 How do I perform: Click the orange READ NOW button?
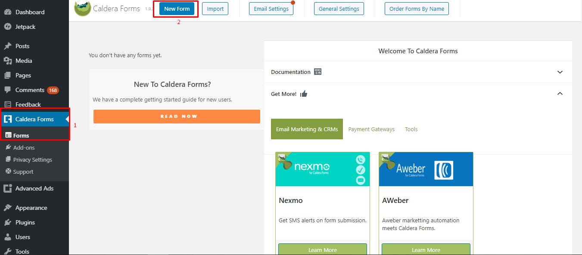tap(177, 117)
